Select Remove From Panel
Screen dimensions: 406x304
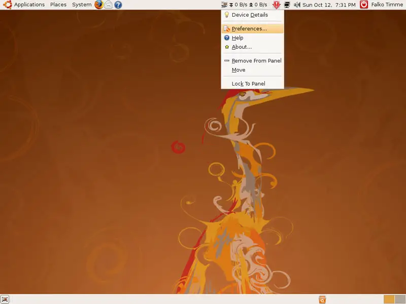coord(252,61)
